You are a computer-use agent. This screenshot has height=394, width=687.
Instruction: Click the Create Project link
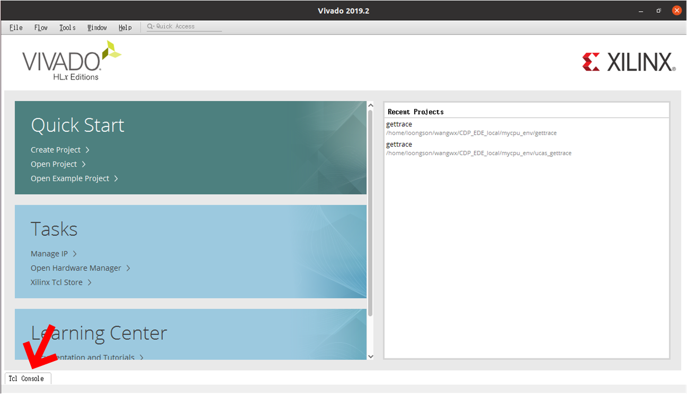(x=56, y=150)
